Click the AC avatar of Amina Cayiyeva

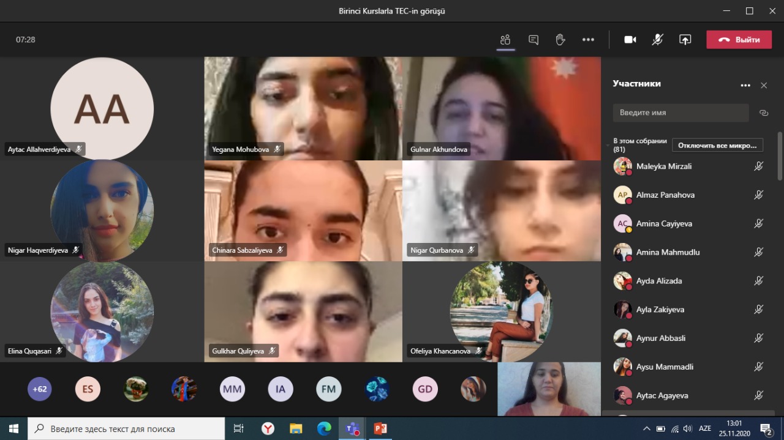[622, 224]
